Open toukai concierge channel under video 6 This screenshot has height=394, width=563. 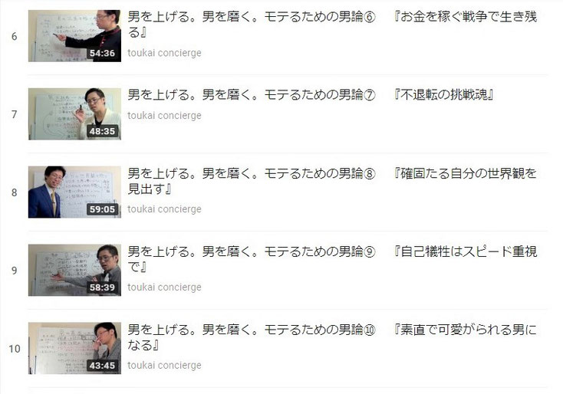[x=164, y=53]
